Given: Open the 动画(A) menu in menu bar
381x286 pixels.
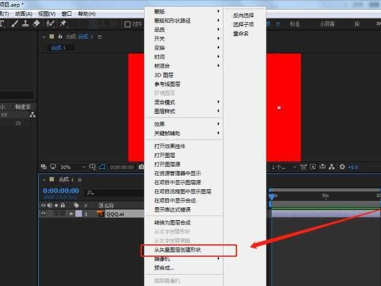Looking at the screenshot, I should click(x=24, y=14).
